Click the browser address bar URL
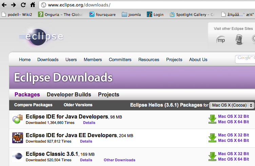Screen dimensions: 255x166 tap(79, 5)
